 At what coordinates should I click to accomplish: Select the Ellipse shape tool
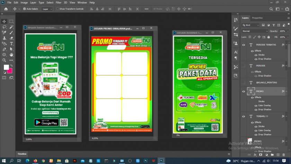[x=4, y=55]
